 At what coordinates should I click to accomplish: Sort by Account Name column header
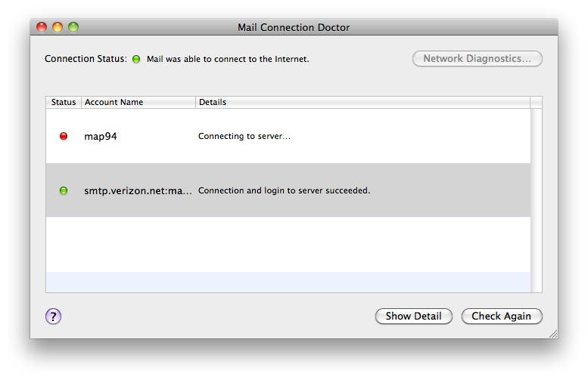[138, 102]
